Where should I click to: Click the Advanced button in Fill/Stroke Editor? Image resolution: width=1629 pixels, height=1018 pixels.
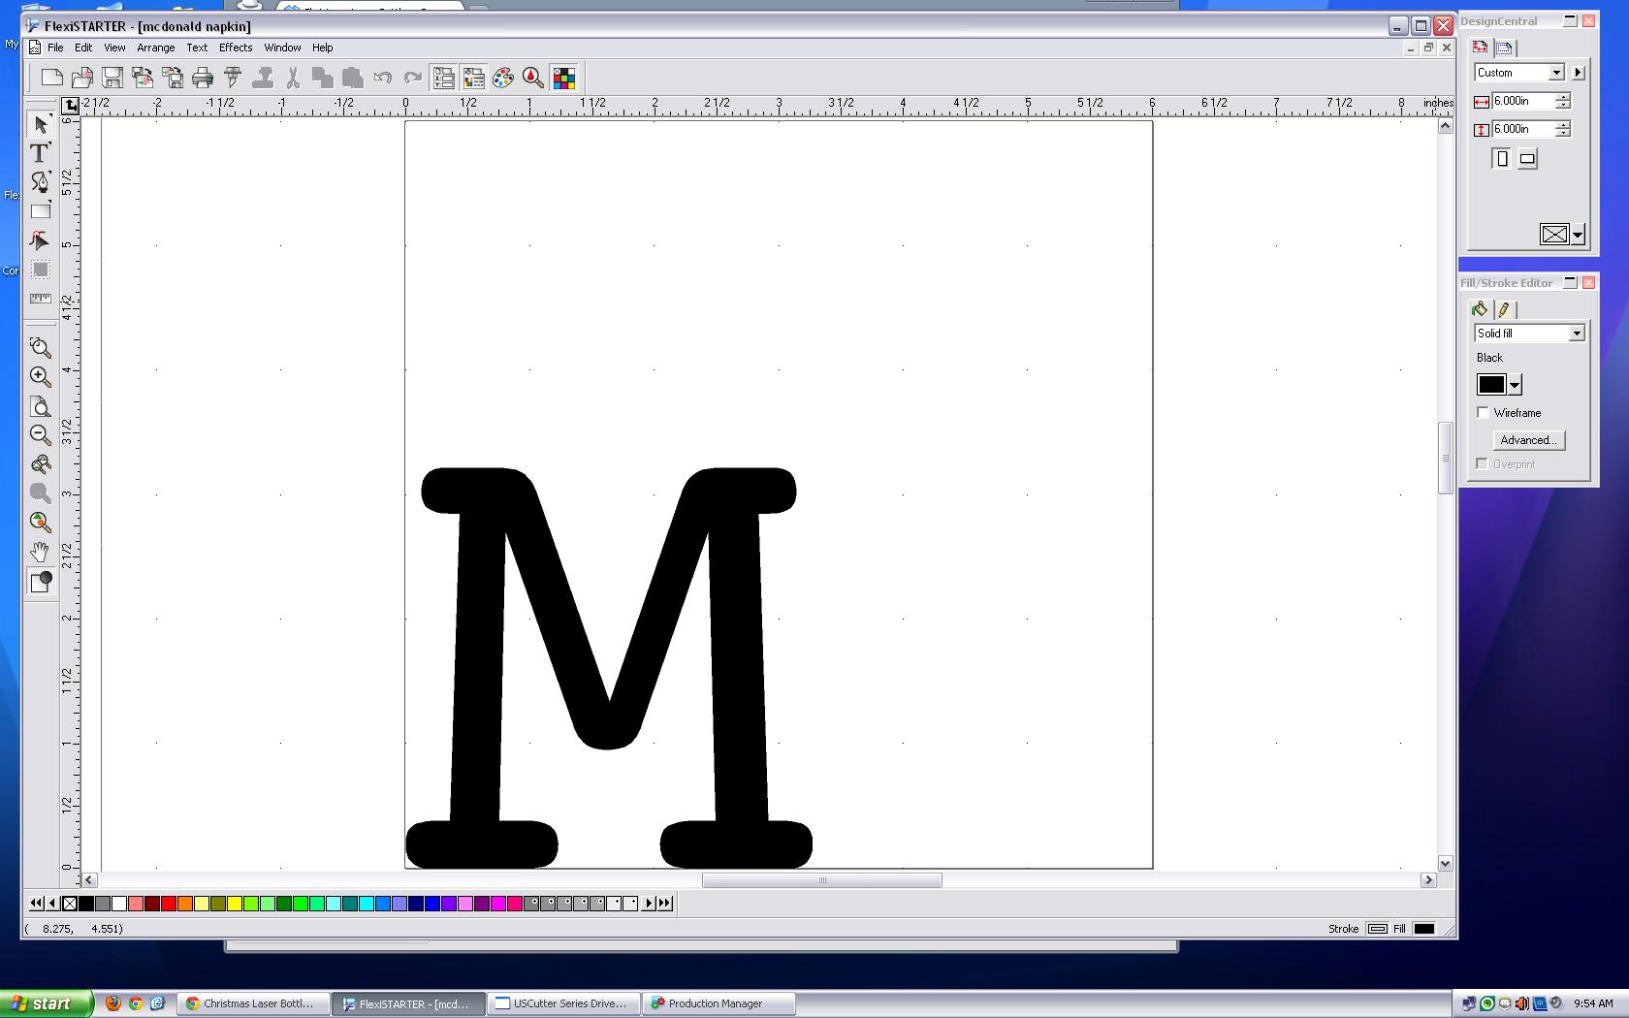tap(1529, 439)
